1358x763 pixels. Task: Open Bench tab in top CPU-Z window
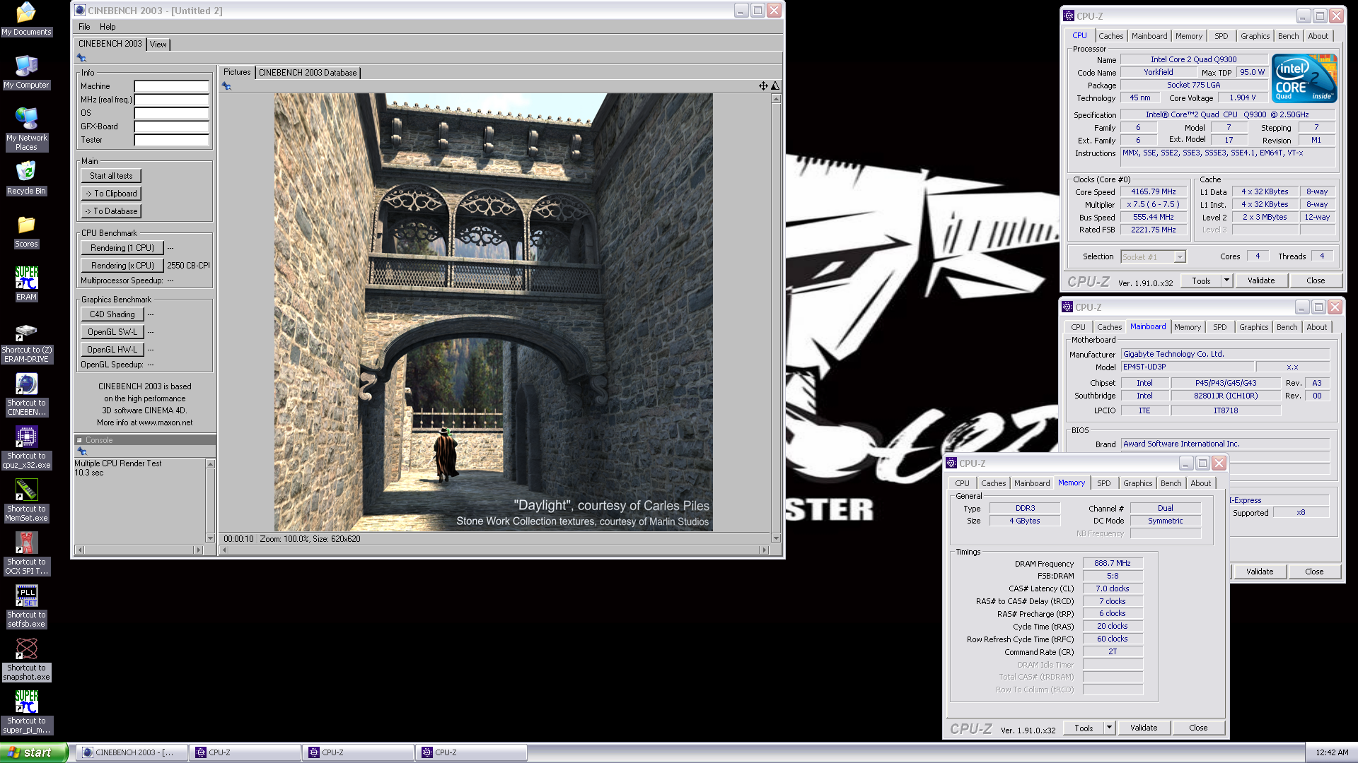click(1288, 36)
